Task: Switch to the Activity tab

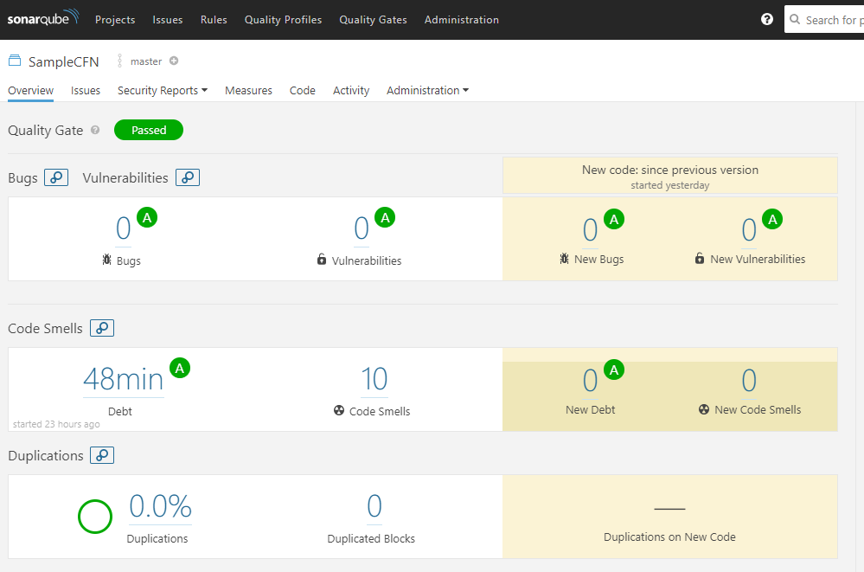Action: pyautogui.click(x=351, y=90)
